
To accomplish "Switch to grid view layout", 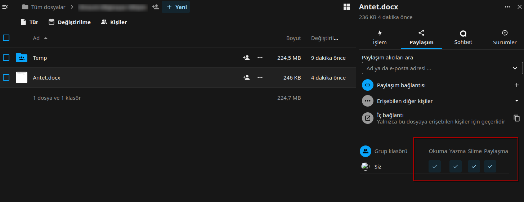I will click(x=346, y=7).
